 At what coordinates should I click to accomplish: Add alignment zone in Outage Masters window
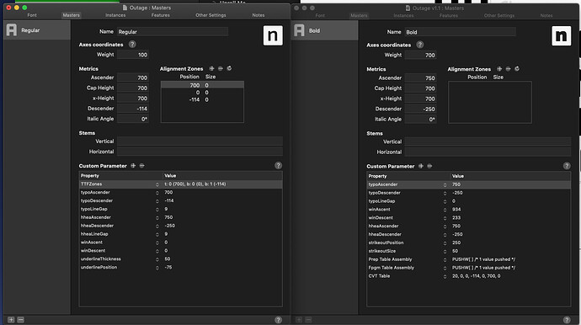(211, 68)
